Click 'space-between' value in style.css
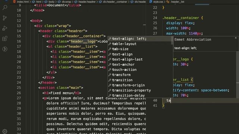This screenshot has height=134, width=239. 214,90
